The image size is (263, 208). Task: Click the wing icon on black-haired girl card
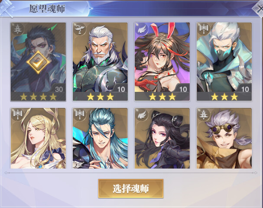point(141,114)
